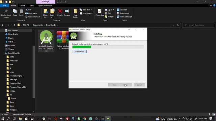This screenshot has width=216, height=121.
Task: Show hidden system tray icons
Action: tap(180, 119)
